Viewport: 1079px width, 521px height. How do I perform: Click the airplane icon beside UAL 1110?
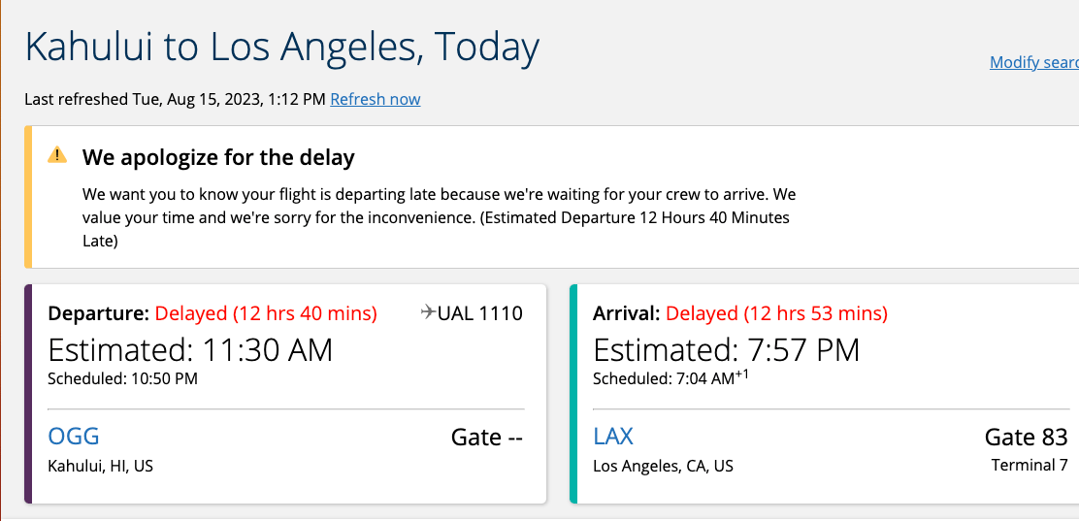pyautogui.click(x=428, y=312)
